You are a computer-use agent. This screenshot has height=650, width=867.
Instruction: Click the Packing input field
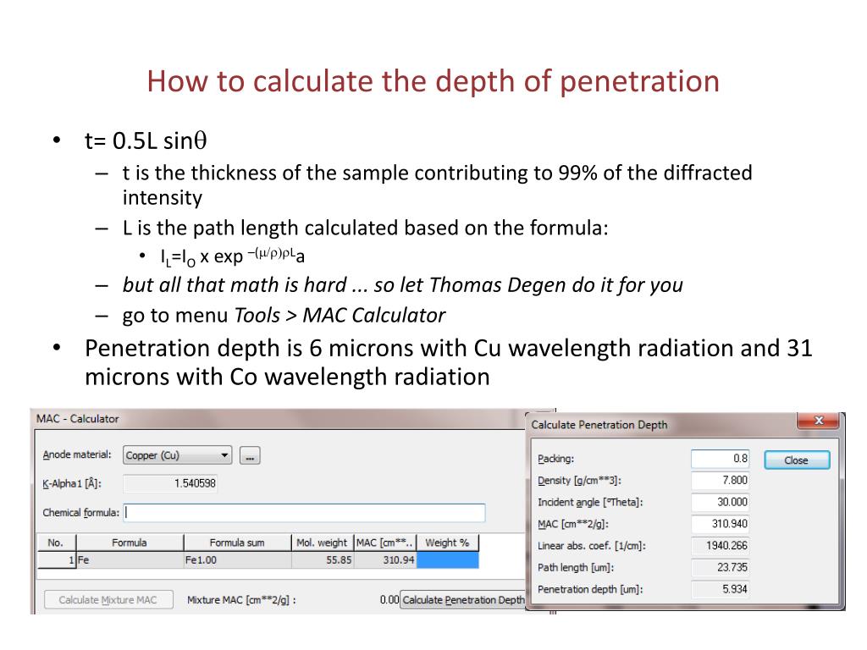pos(721,458)
